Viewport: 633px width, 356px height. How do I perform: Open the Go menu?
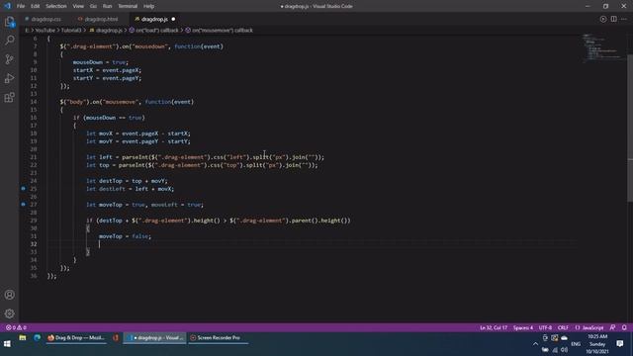coord(93,6)
